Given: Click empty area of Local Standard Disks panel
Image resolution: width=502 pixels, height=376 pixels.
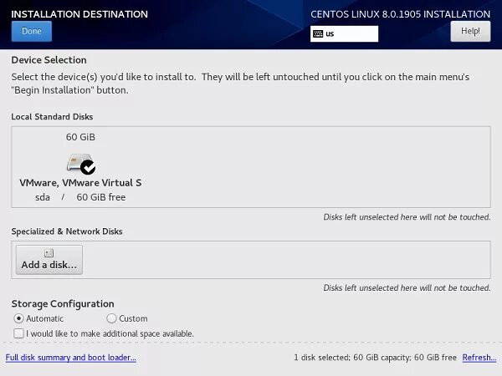Looking at the screenshot, I should click(x=314, y=167).
